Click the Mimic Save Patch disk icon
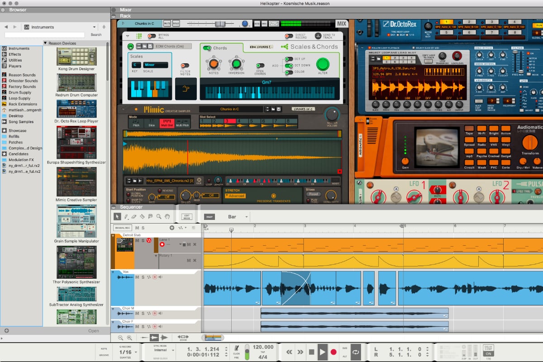 [280, 109]
